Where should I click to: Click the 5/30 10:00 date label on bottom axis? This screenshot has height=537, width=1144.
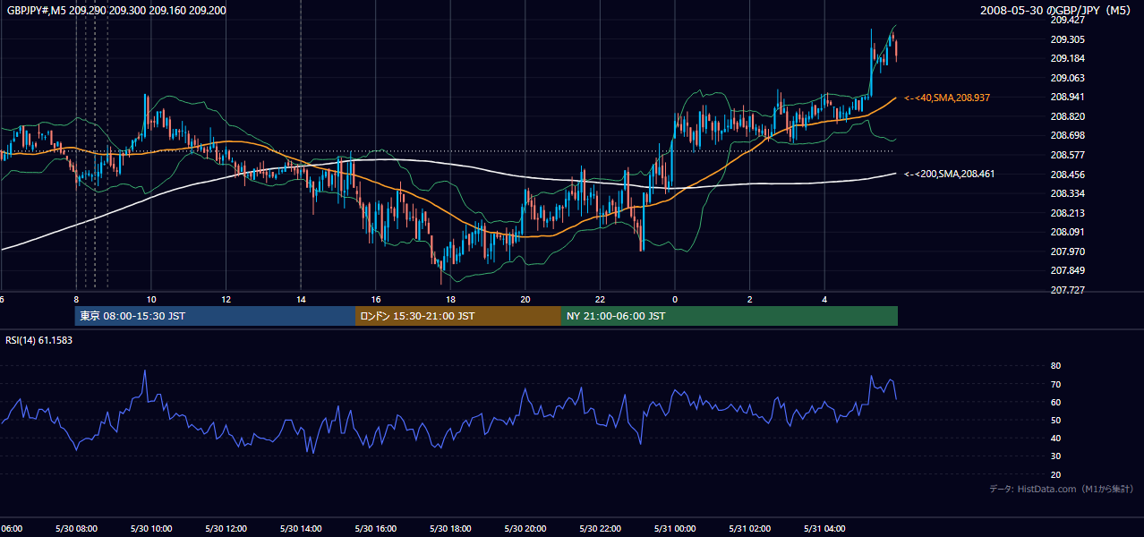pos(151,529)
